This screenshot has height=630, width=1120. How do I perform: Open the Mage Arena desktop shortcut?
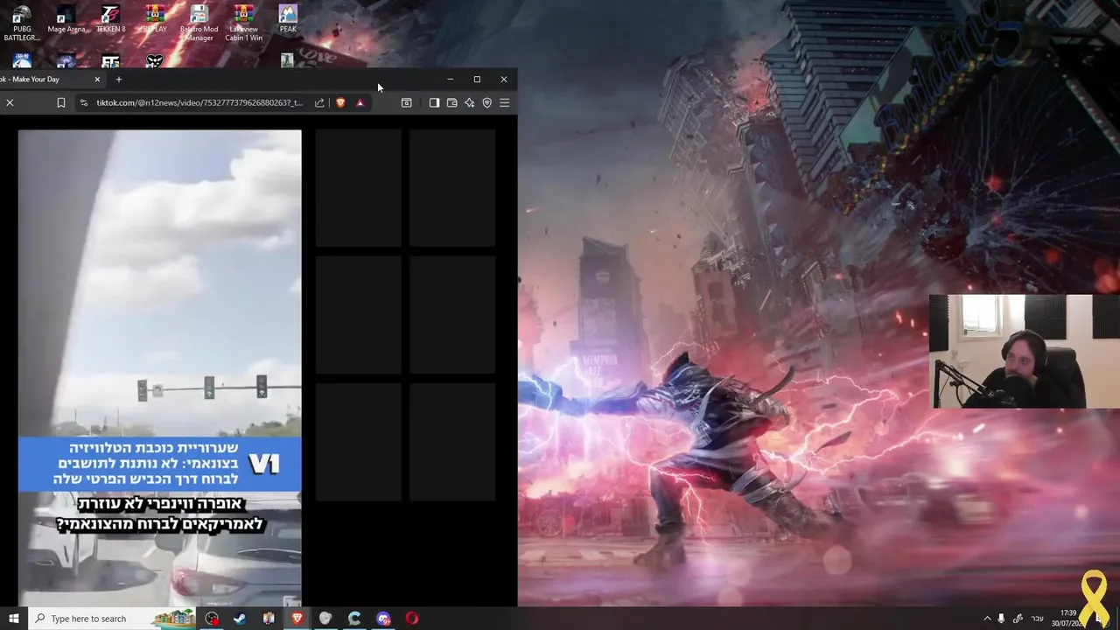click(x=66, y=19)
